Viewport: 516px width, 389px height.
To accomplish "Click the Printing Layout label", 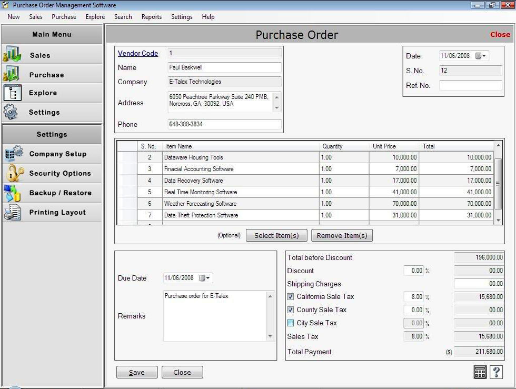I will click(57, 212).
